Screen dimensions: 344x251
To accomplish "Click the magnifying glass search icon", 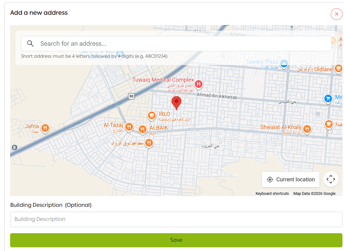I will point(30,44).
